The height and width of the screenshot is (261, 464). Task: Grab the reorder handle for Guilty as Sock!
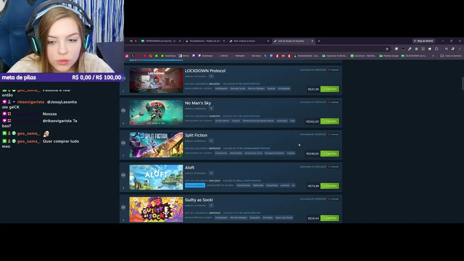pos(123,207)
